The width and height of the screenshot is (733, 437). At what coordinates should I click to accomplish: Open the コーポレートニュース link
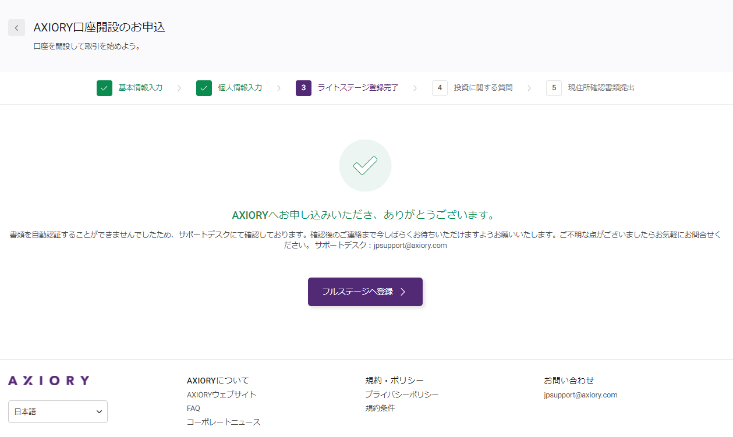pos(224,422)
